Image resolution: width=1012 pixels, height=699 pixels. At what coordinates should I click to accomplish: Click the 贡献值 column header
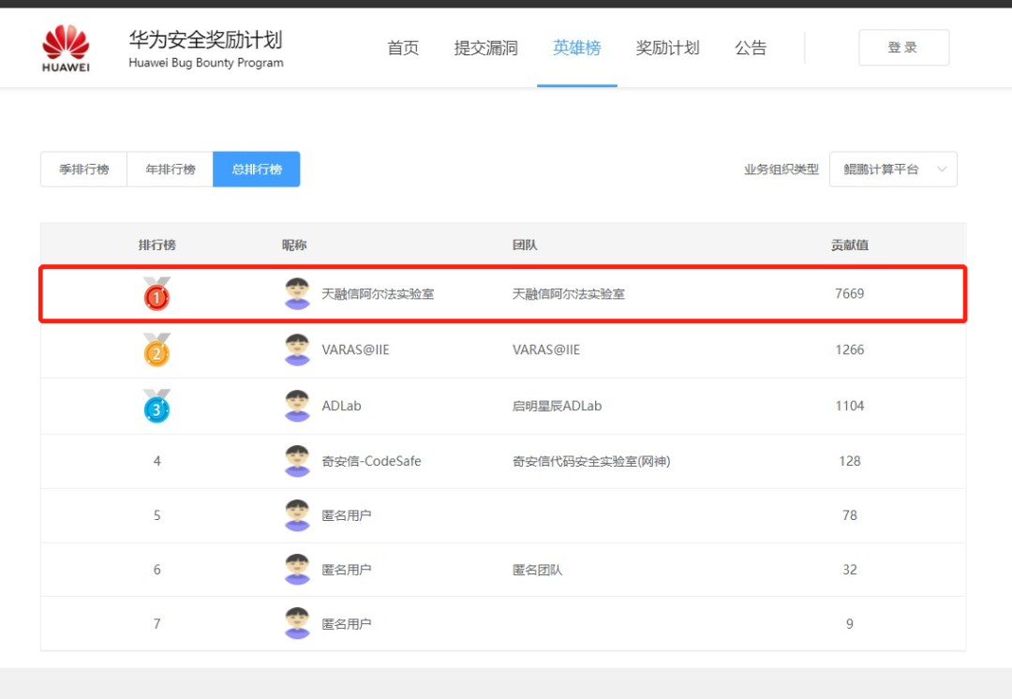849,245
